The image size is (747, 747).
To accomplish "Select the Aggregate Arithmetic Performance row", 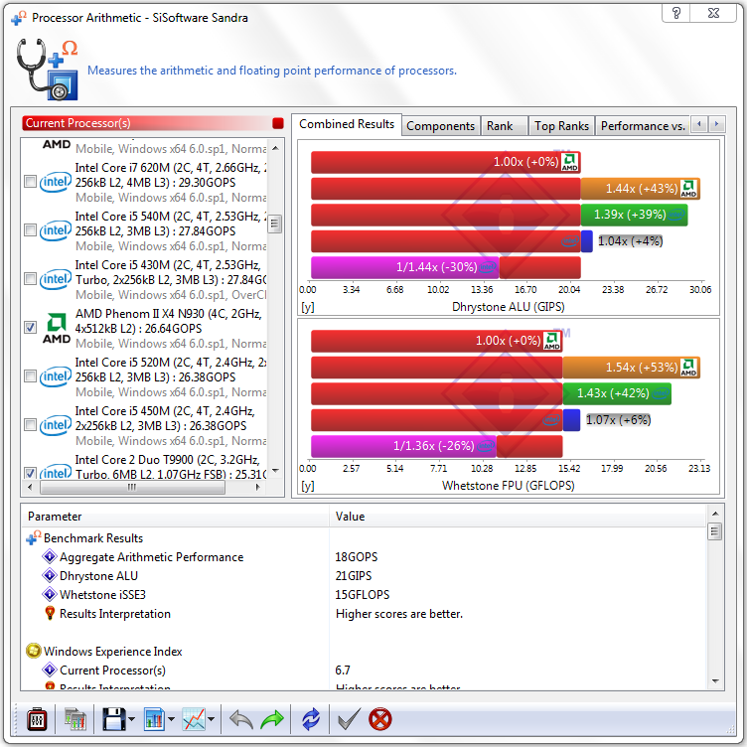I will pyautogui.click(x=363, y=557).
